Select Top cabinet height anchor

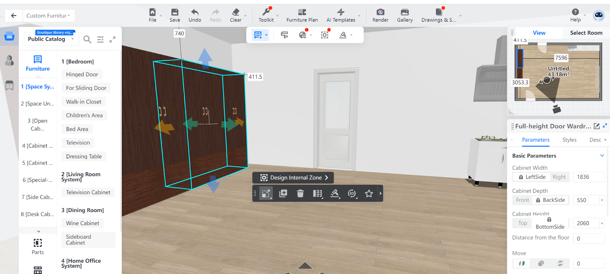[522, 223]
